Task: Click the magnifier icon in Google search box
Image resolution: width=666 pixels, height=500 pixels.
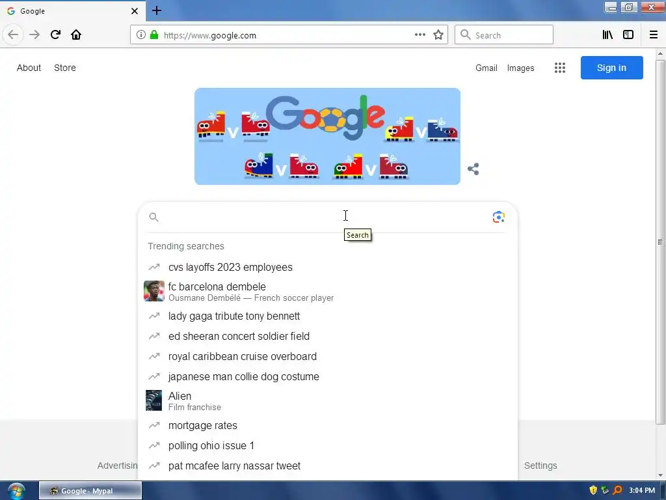Action: [x=153, y=217]
